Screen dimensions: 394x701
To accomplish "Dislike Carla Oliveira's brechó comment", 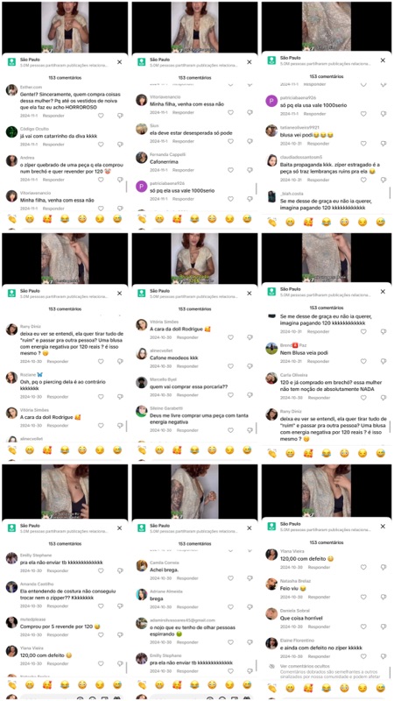I will click(383, 398).
